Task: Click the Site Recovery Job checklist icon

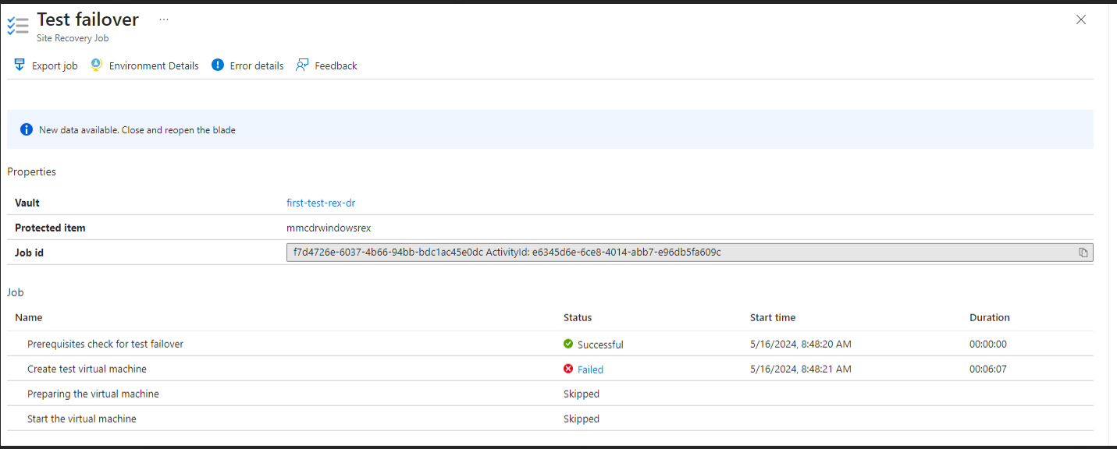Action: click(18, 24)
